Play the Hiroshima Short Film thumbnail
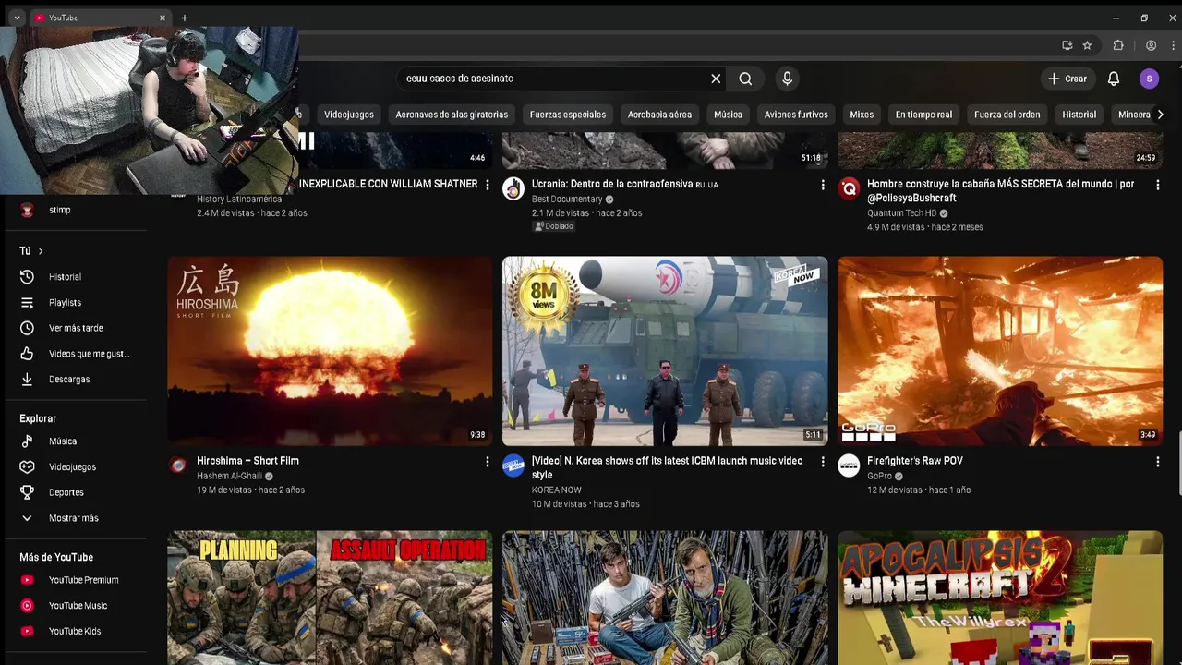 click(331, 351)
